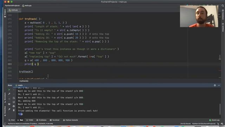
Task: Click the rightmost status bar icon
Action: [x=222, y=123]
